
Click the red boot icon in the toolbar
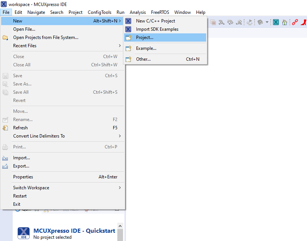point(304,22)
